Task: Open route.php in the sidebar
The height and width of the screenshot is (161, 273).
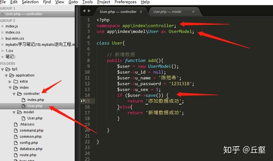Action: click(x=28, y=155)
